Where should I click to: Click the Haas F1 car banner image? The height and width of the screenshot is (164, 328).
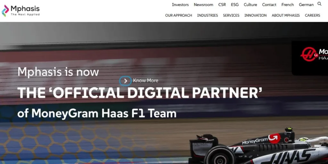point(258,146)
